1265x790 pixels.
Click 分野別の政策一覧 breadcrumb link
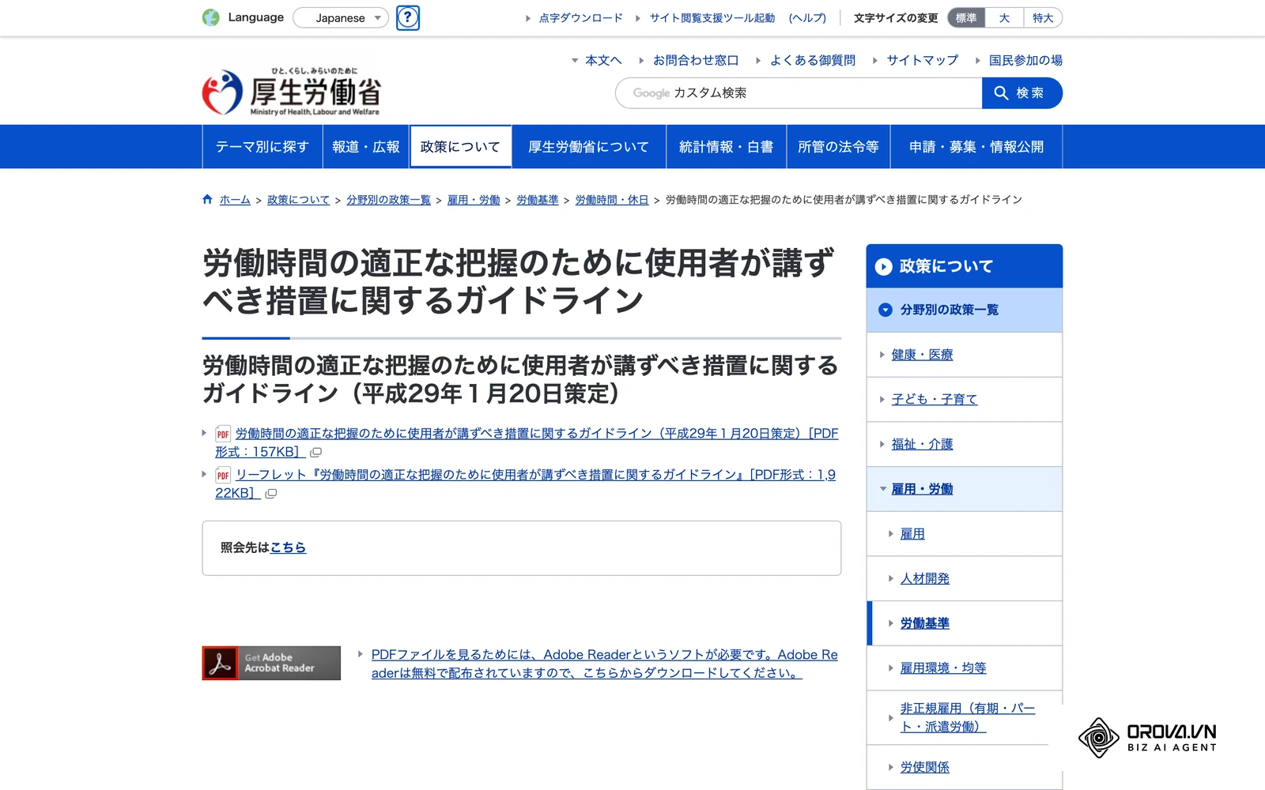[x=388, y=200]
